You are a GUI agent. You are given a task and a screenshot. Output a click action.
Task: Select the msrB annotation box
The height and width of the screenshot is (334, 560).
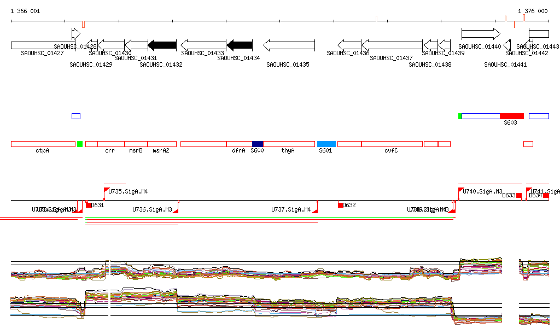tap(136, 144)
